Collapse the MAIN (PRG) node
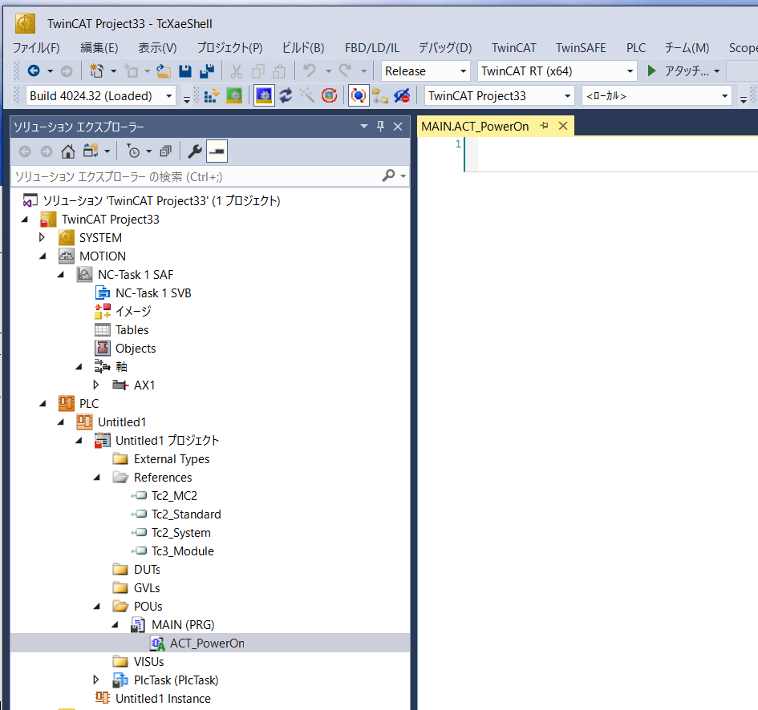The height and width of the screenshot is (710, 758). [x=115, y=624]
